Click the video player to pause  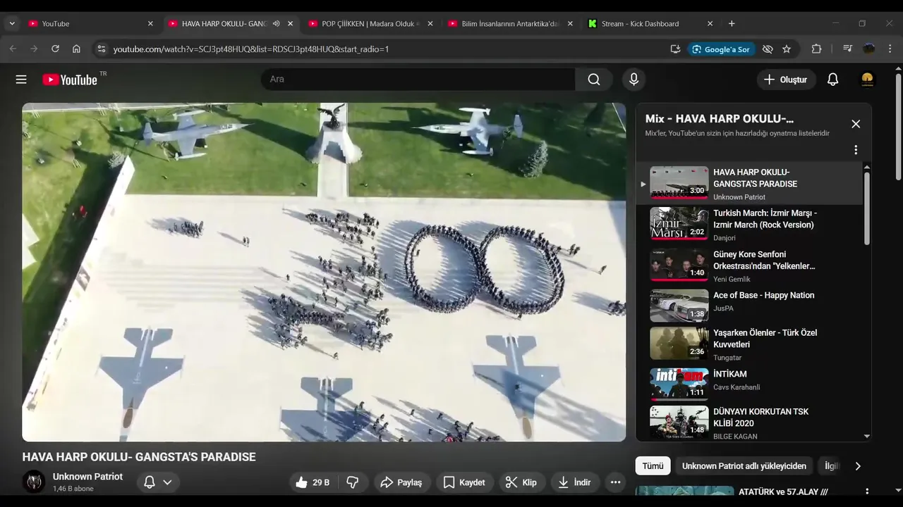[x=324, y=273]
